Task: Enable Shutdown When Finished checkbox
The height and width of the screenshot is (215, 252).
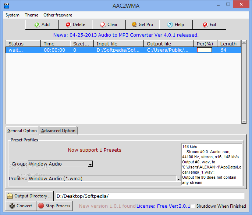Action: [x=193, y=206]
